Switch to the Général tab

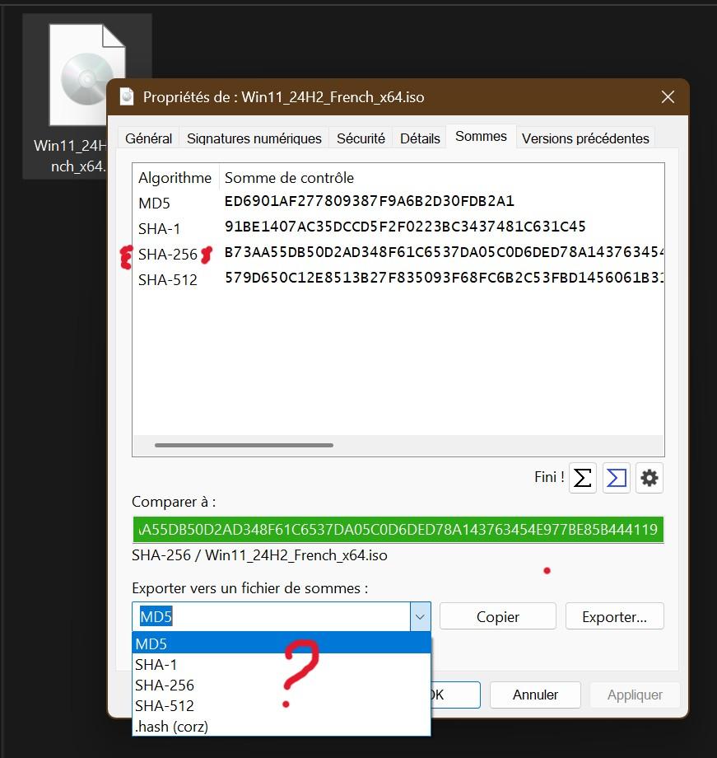coord(148,138)
